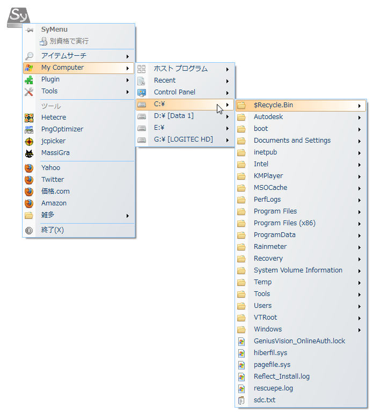
Task: Open GeniusVision_OnlineAuth.lock file
Action: 301,341
